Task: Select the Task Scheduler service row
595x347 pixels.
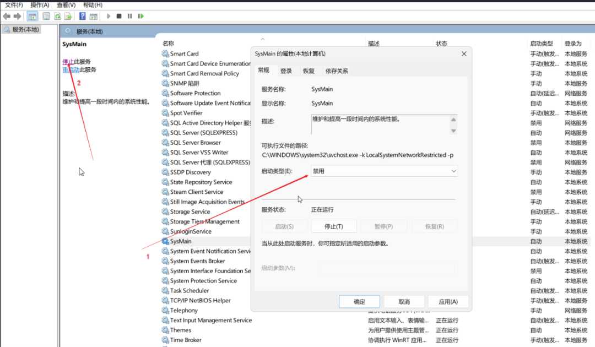Action: tap(190, 291)
